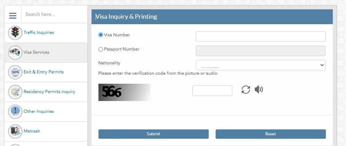
Task: Open the Nationality dropdown
Action: coord(261,65)
